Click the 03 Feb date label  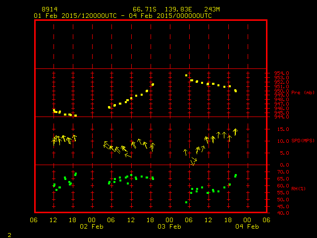(x=169, y=226)
